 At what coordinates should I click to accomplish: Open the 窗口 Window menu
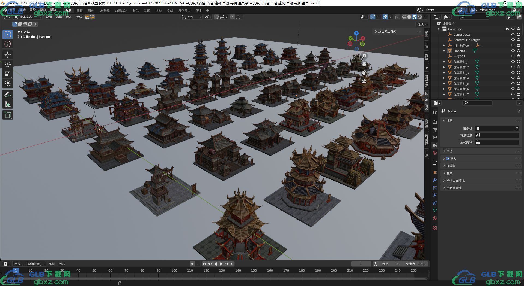point(43,10)
